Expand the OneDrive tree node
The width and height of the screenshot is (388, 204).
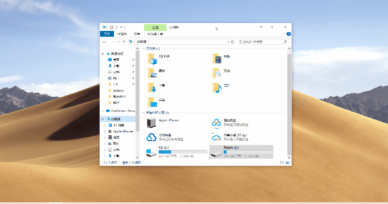tap(103, 111)
